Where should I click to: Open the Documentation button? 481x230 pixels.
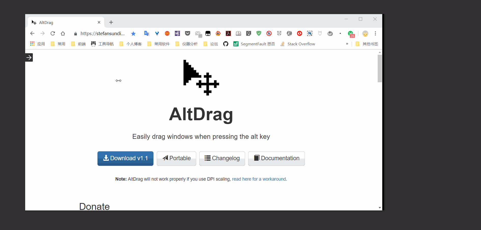276,158
